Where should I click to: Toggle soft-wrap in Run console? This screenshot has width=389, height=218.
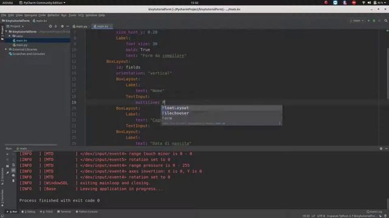[x=13, y=165]
